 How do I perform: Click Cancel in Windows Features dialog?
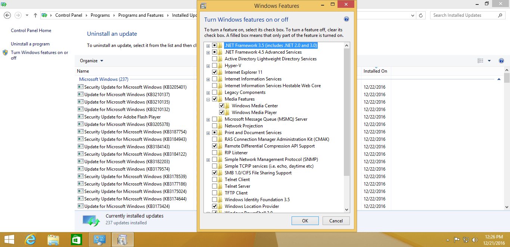336,221
